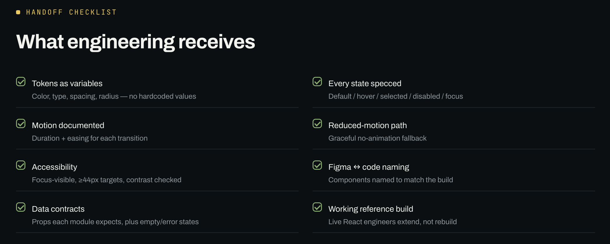Click the Graceful no-animation fallback description
Viewport: 610px width, 244px height.
pyautogui.click(x=377, y=138)
